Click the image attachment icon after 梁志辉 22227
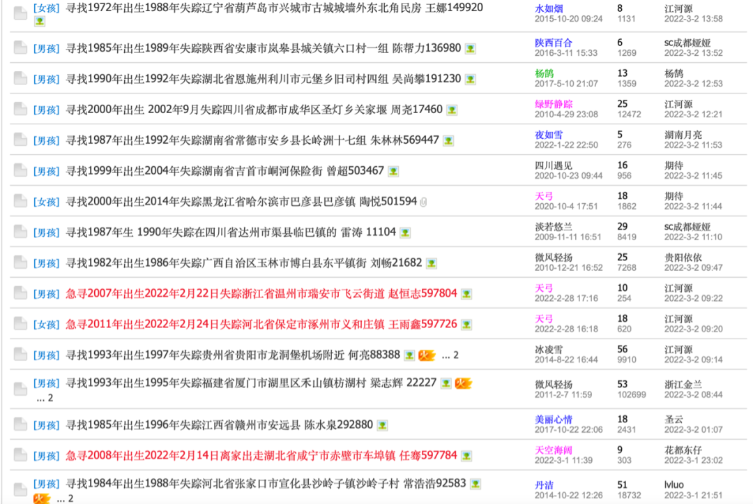The height and width of the screenshot is (504, 753). [446, 383]
